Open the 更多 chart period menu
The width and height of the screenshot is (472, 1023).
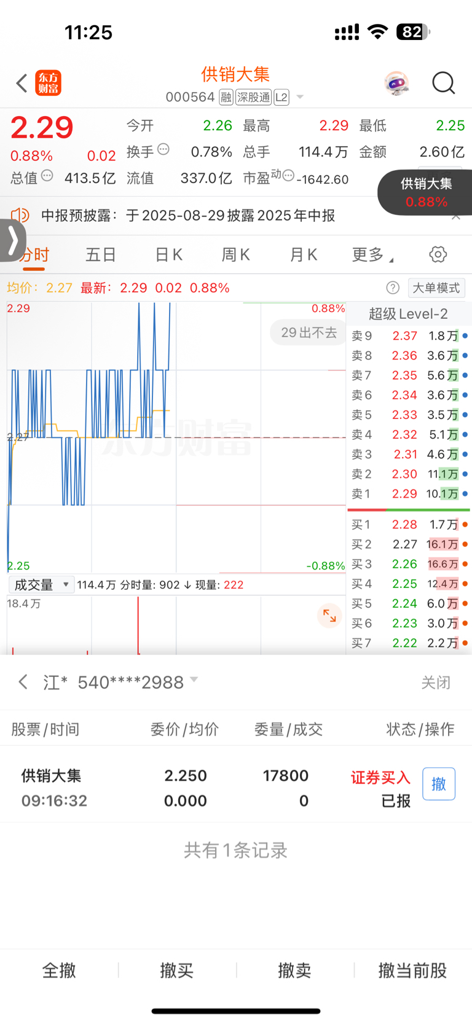[372, 255]
